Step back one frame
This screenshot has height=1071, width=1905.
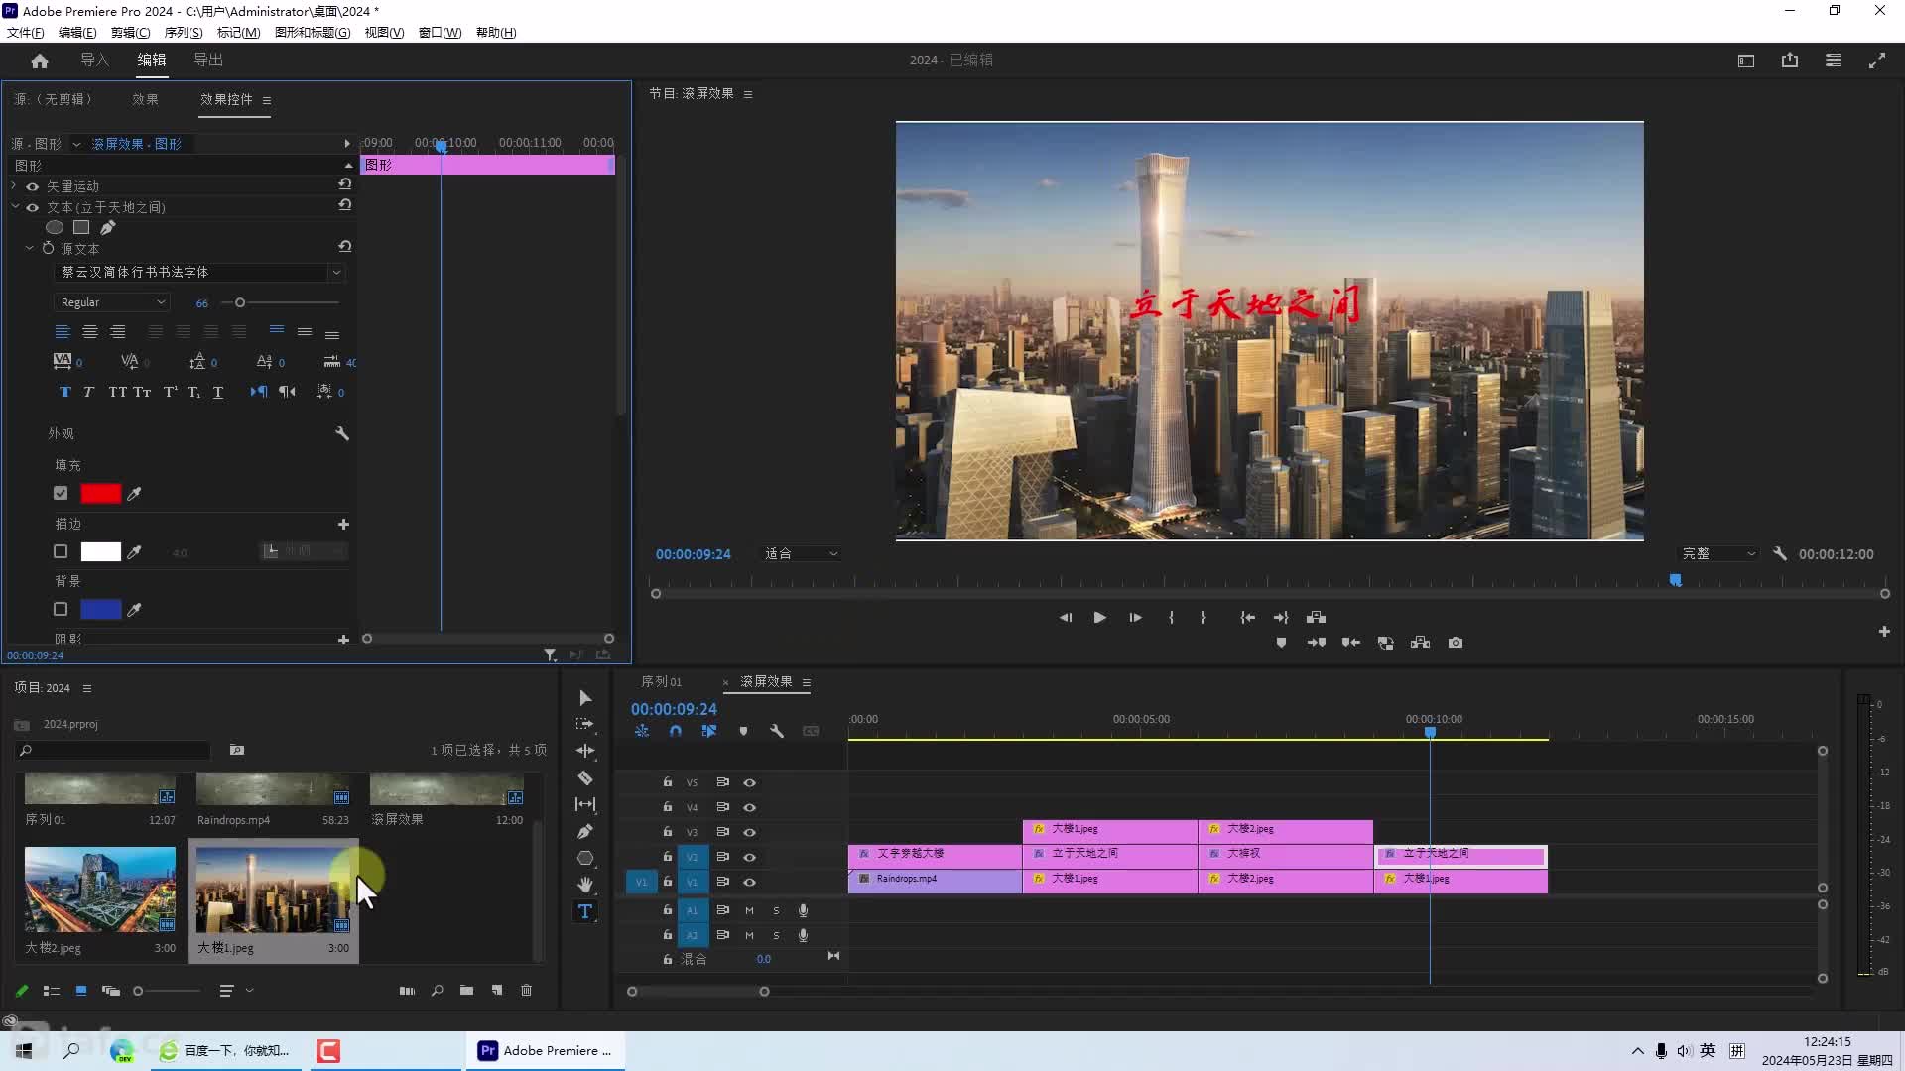pos(1066,617)
